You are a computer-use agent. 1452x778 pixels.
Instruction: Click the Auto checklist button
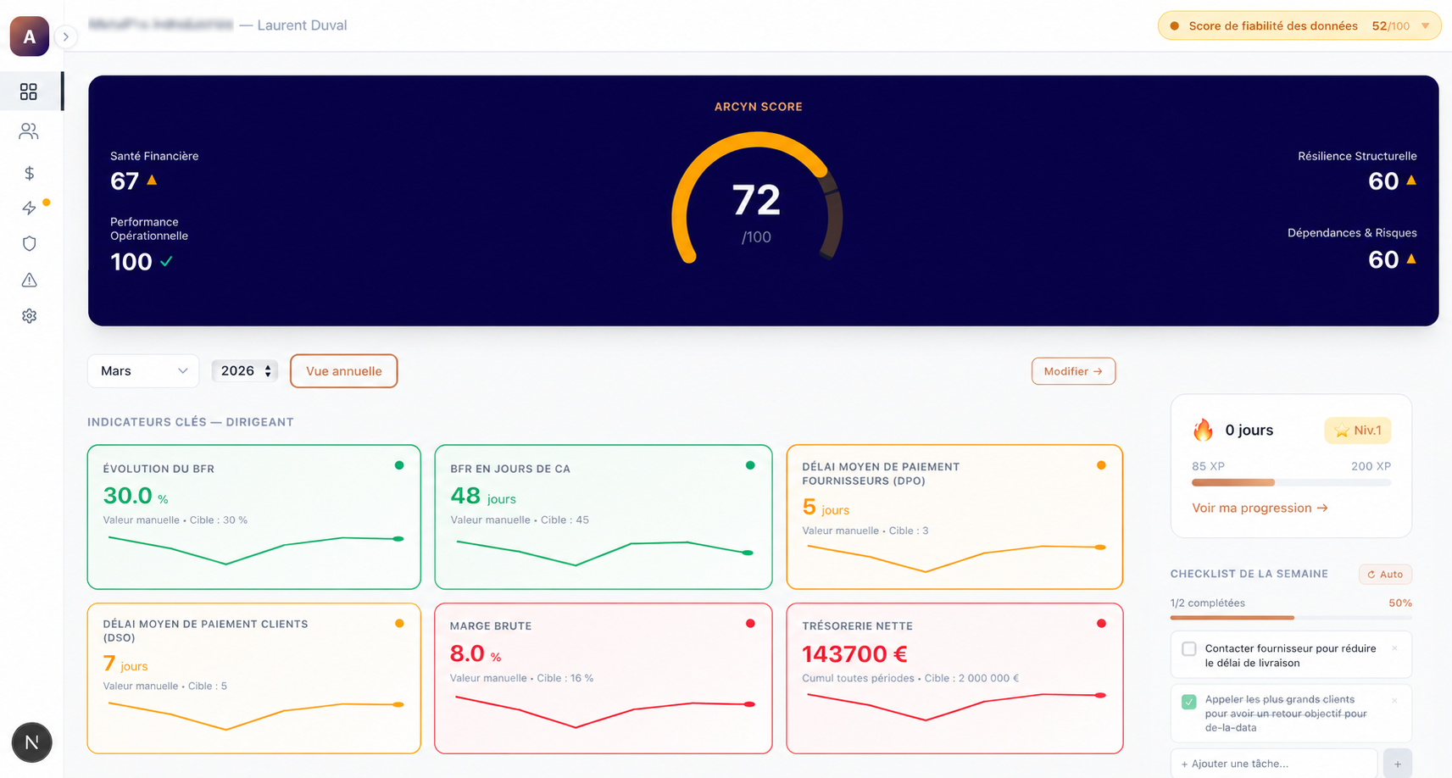click(x=1385, y=575)
